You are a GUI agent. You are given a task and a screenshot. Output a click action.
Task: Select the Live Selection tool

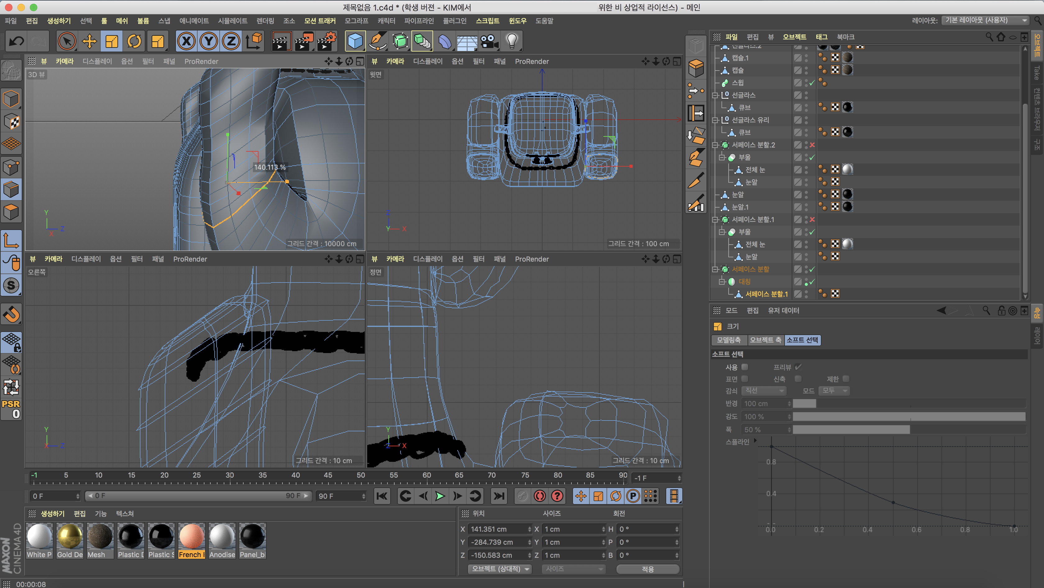point(67,41)
